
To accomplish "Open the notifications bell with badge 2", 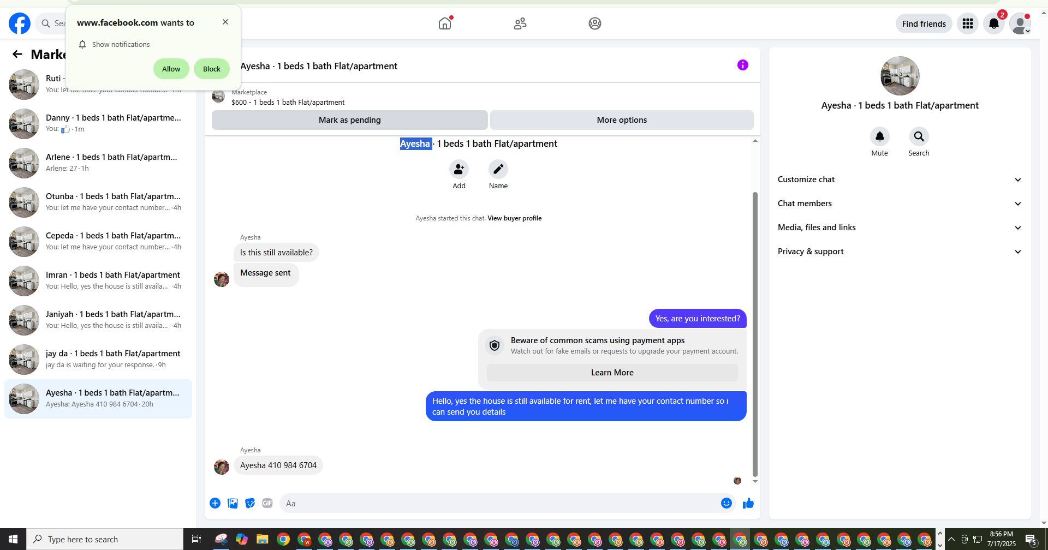I will (994, 23).
